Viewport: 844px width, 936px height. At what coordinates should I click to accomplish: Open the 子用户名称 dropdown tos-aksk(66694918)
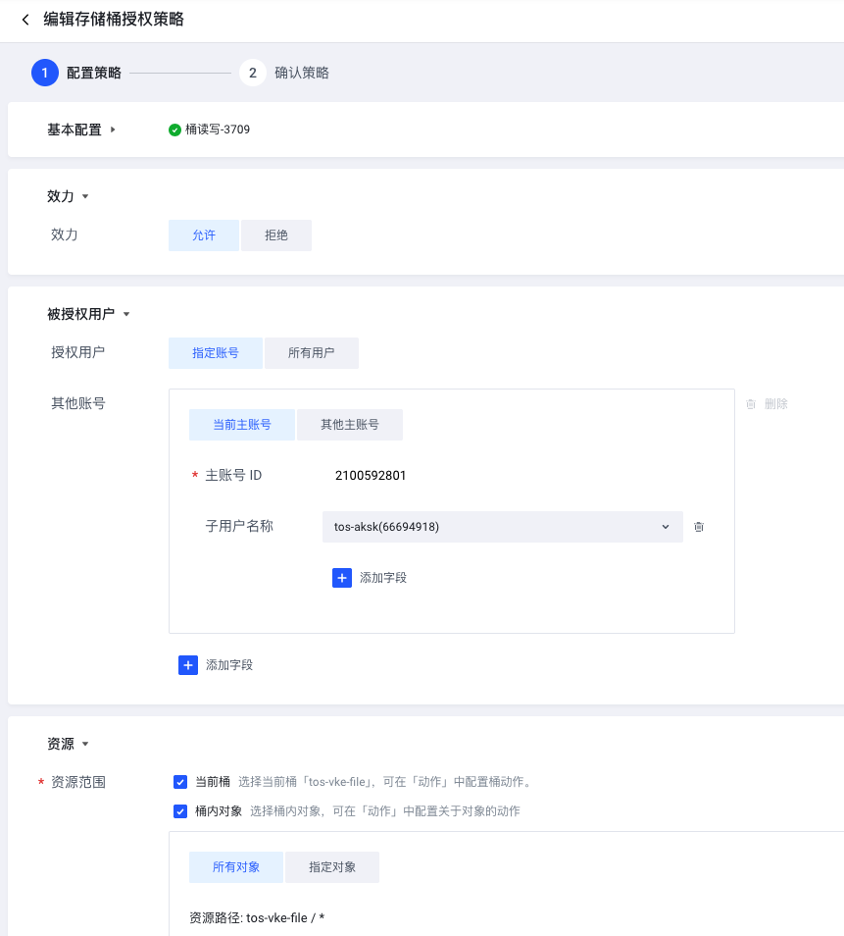coord(502,527)
